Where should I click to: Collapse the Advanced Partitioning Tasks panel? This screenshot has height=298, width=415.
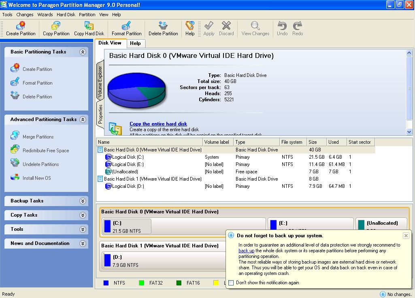point(83,119)
